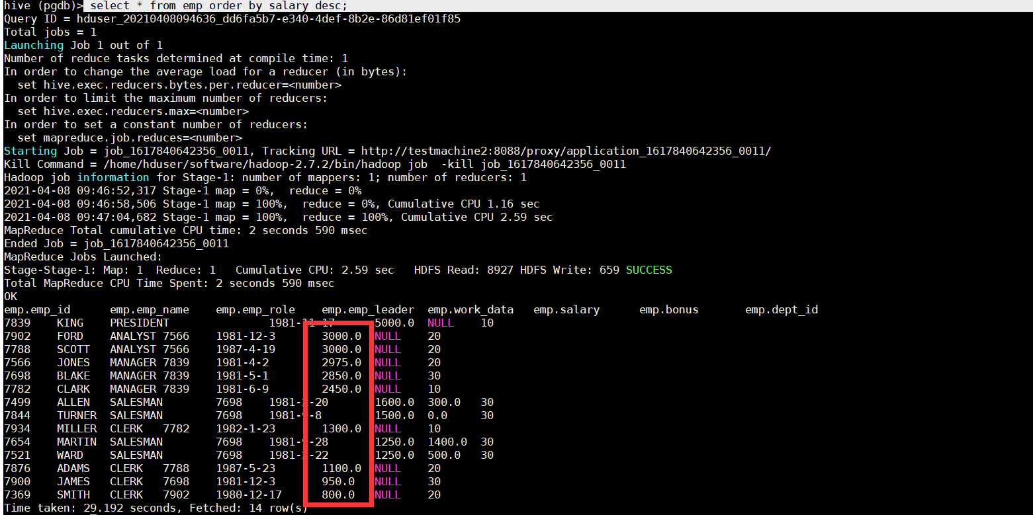Click the 'Kill Command' line
Viewport: 1033px width, 515px height.
(x=315, y=164)
